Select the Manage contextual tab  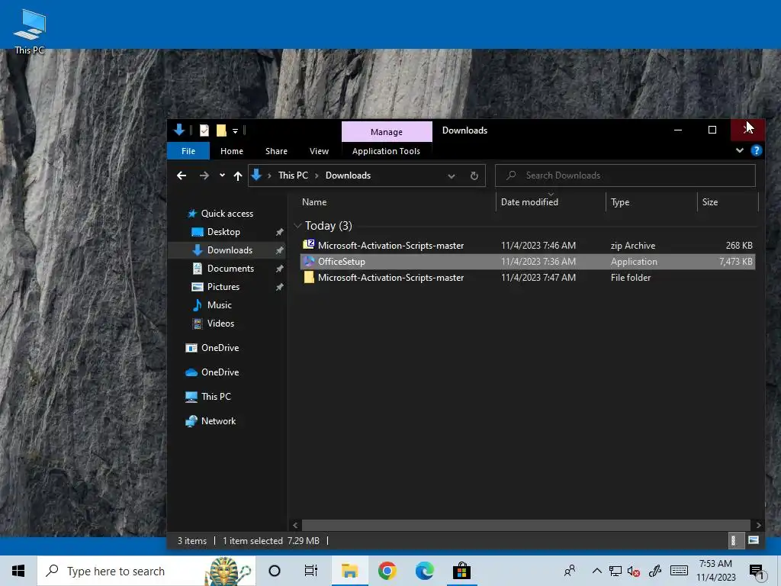(387, 131)
